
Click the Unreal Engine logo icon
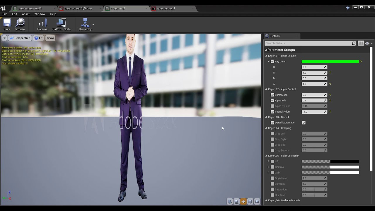(x=3, y=8)
